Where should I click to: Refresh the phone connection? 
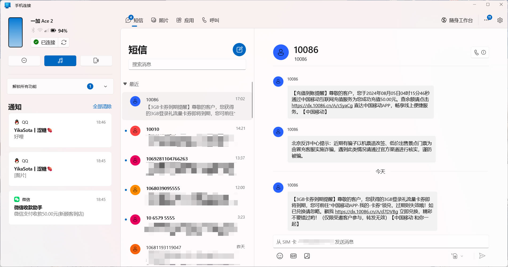tap(64, 42)
